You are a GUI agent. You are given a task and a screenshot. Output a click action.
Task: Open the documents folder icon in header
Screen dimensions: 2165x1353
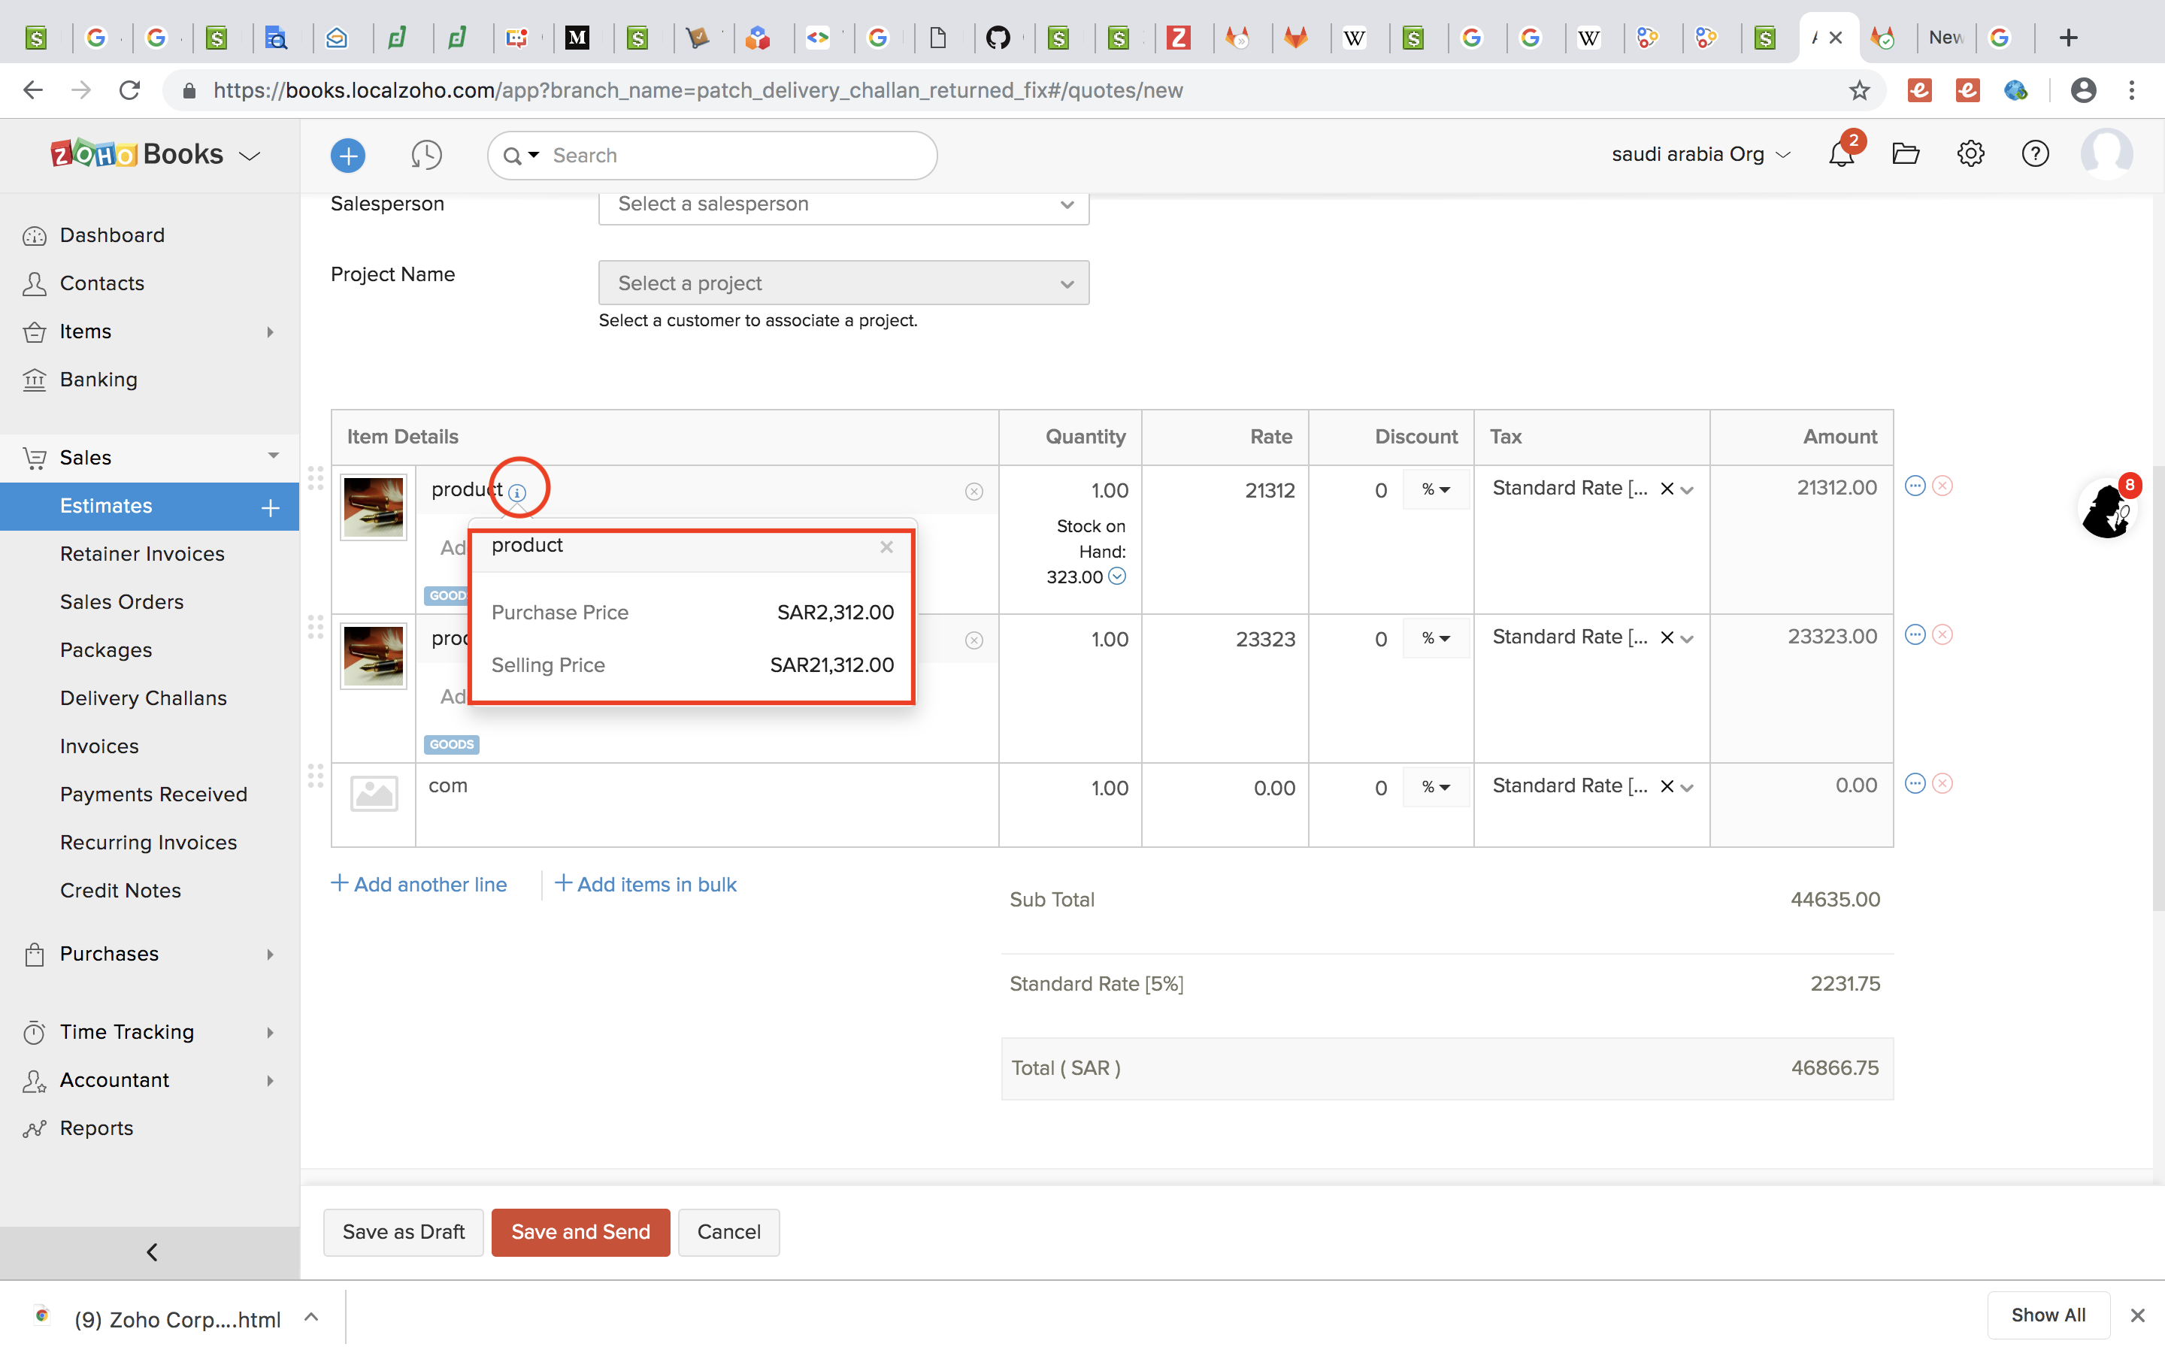coord(1905,155)
